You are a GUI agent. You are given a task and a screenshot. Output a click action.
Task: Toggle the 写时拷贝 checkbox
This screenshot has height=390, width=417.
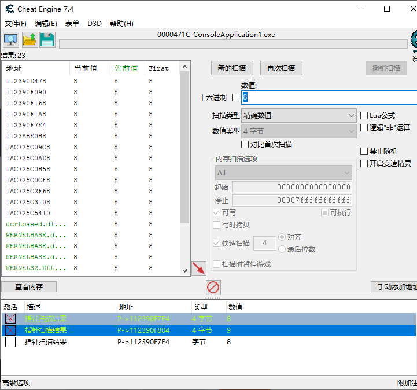pos(216,225)
